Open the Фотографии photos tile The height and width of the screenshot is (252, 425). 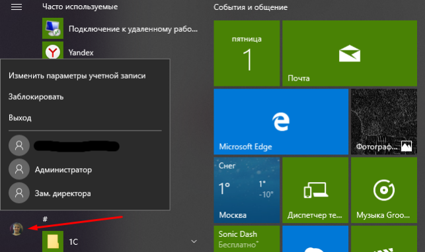(x=384, y=121)
